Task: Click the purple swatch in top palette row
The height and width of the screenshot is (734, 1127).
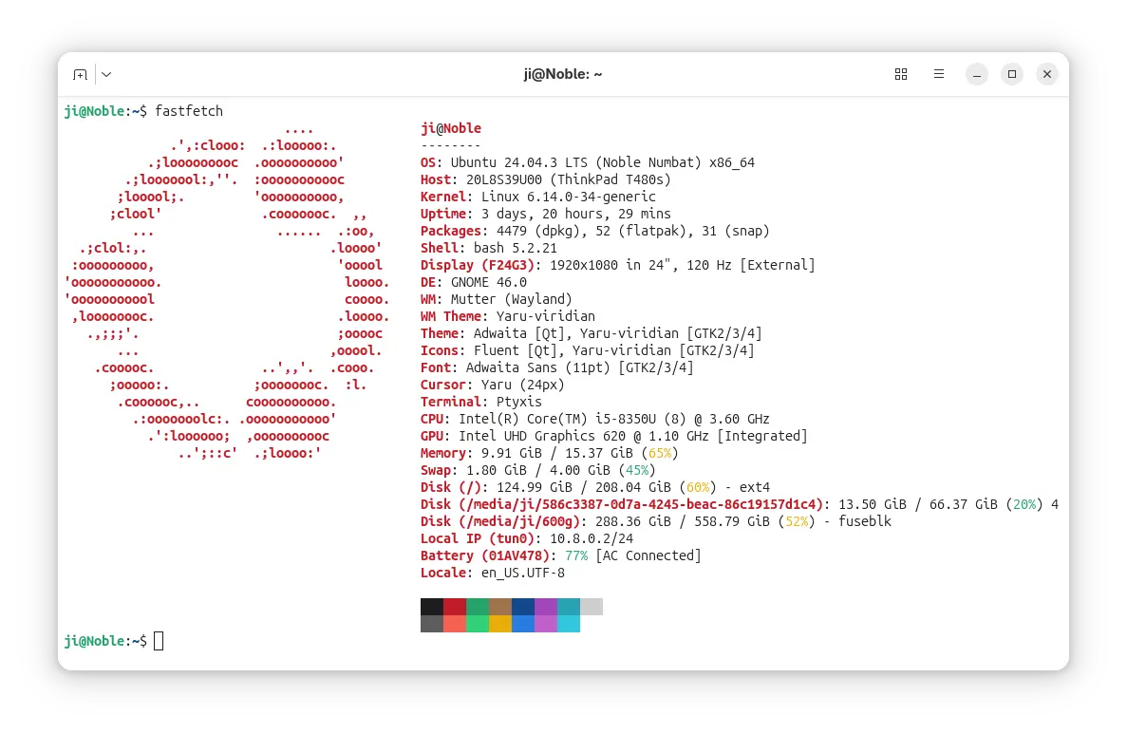Action: coord(546,607)
